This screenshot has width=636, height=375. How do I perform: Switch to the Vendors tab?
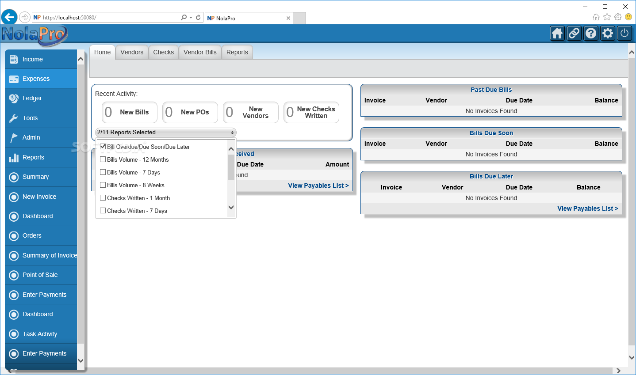(x=132, y=52)
